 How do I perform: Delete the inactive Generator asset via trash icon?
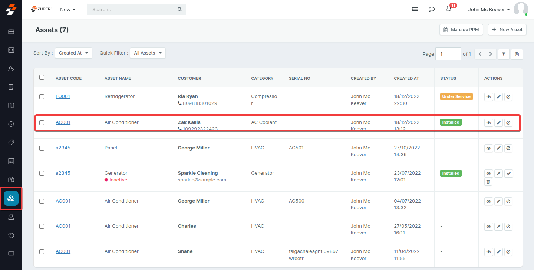click(488, 182)
